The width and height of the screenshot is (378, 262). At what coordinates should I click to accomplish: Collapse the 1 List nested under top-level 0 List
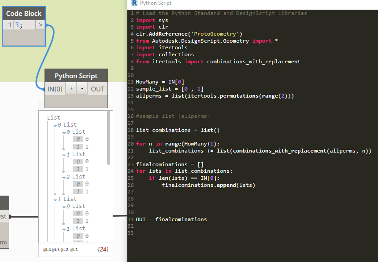[64, 155]
